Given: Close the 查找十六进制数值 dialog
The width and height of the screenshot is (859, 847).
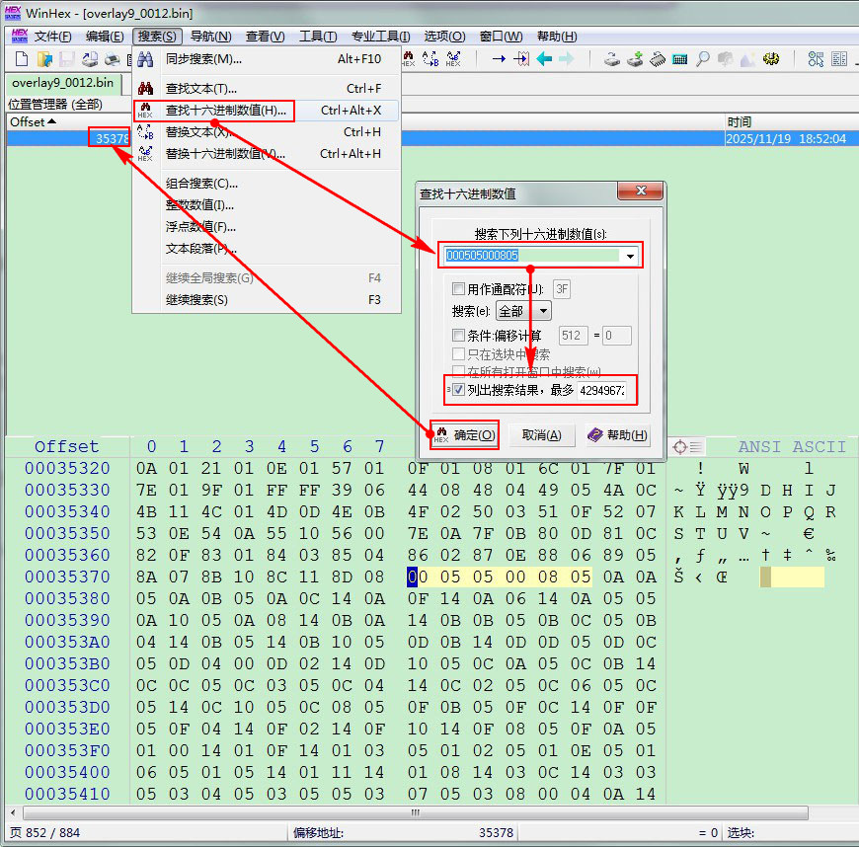Looking at the screenshot, I should click(x=641, y=191).
